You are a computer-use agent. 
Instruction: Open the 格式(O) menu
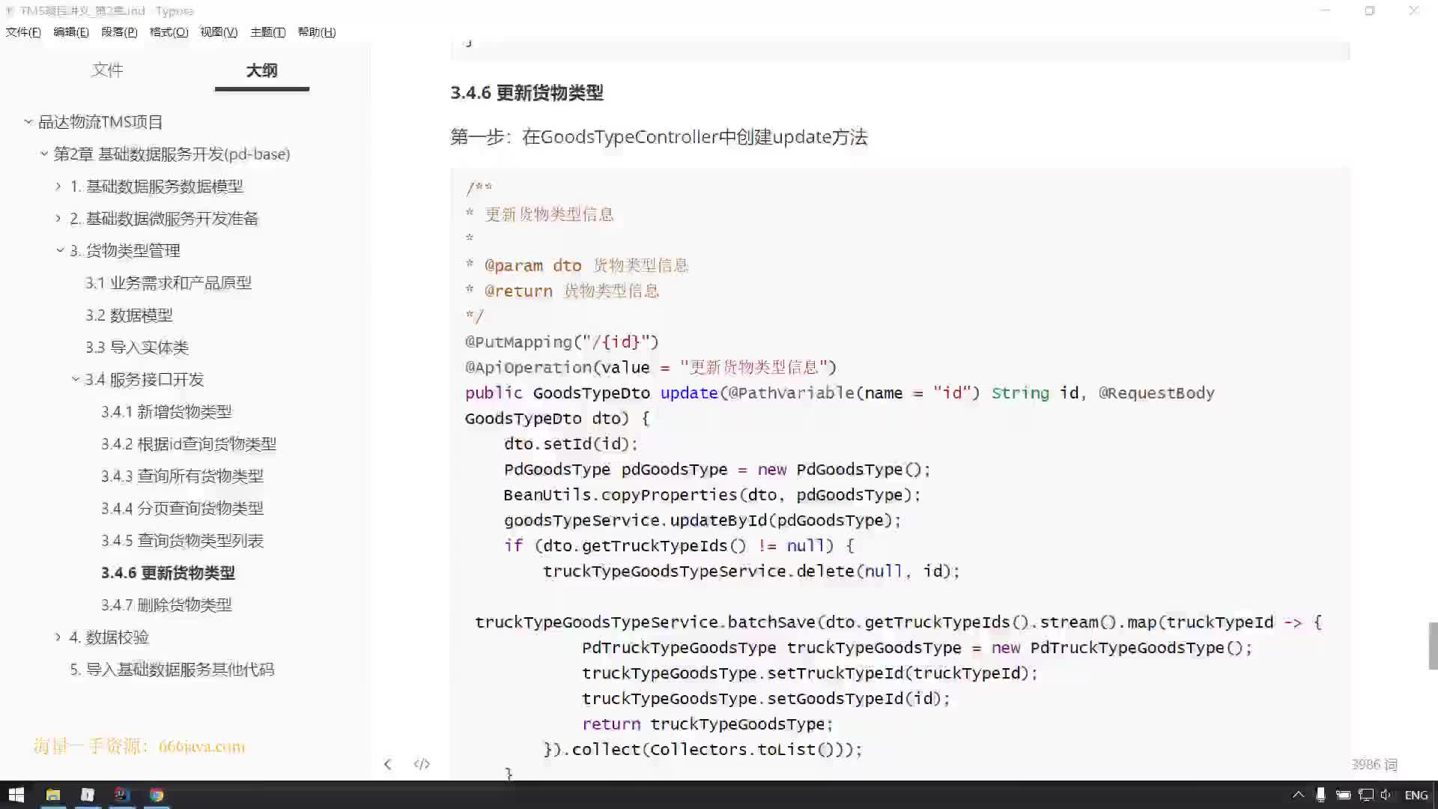point(169,32)
